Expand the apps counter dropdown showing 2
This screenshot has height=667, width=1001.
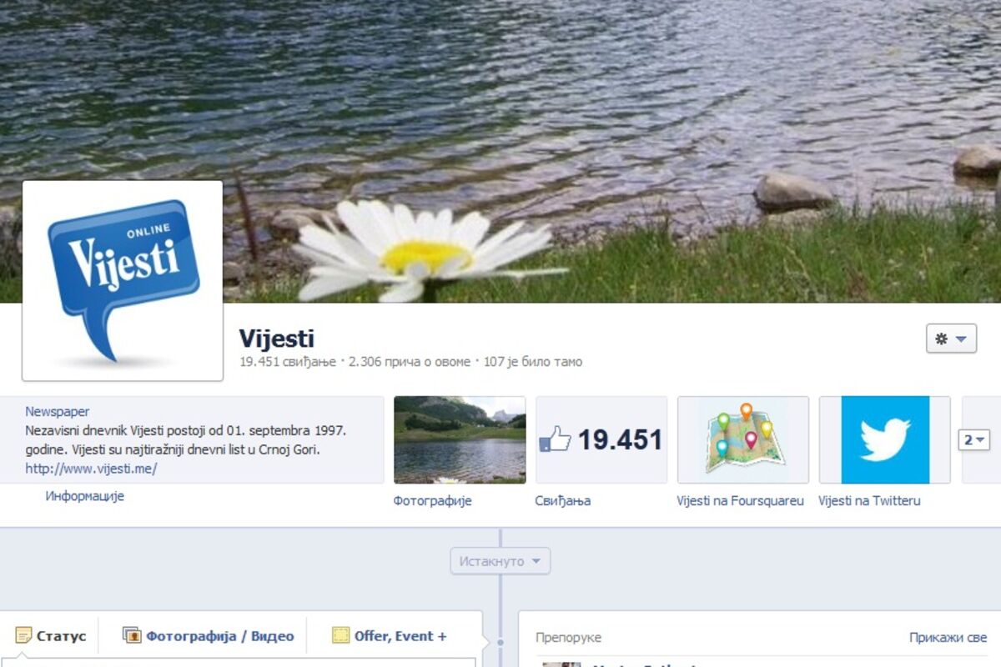point(973,439)
